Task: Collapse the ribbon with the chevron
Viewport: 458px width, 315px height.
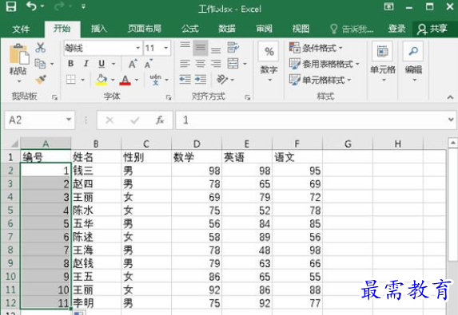Action: coord(450,97)
